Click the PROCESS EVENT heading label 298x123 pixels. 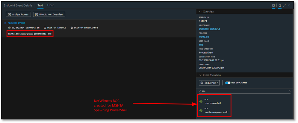point(16,23)
